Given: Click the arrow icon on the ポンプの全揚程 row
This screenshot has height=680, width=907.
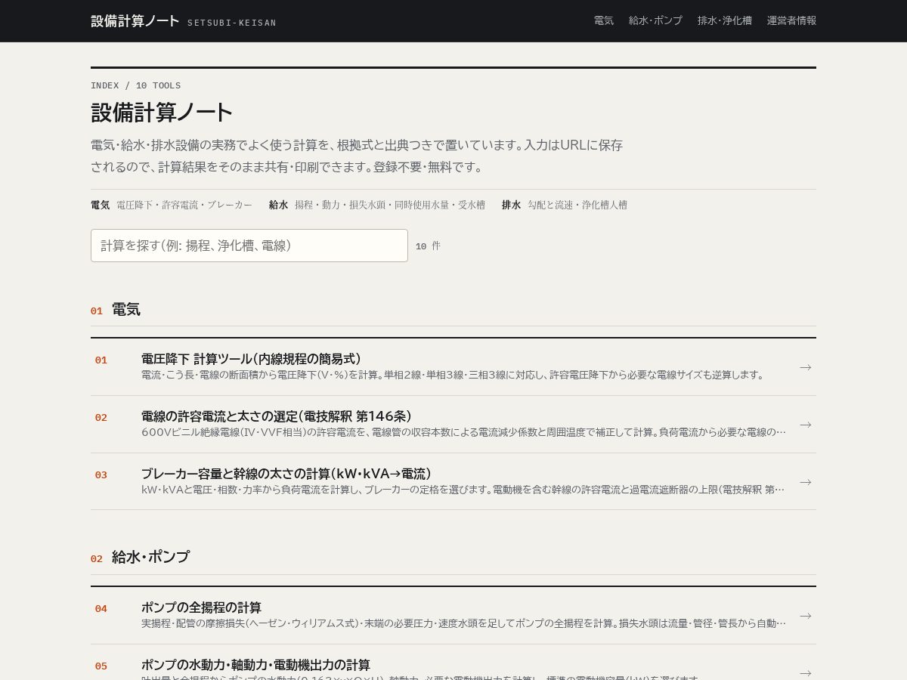Looking at the screenshot, I should click(806, 616).
